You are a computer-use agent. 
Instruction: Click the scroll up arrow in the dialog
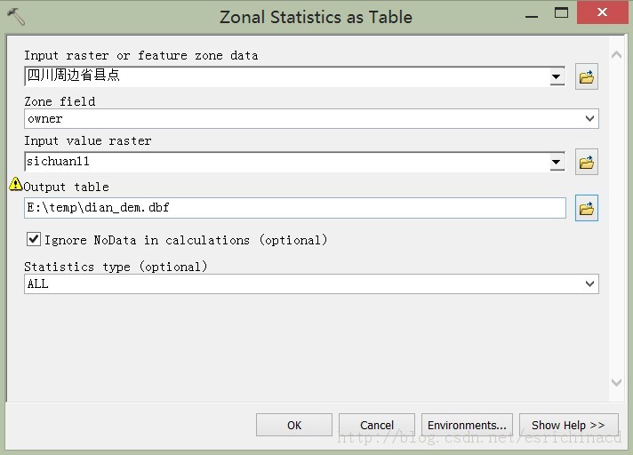[616, 55]
